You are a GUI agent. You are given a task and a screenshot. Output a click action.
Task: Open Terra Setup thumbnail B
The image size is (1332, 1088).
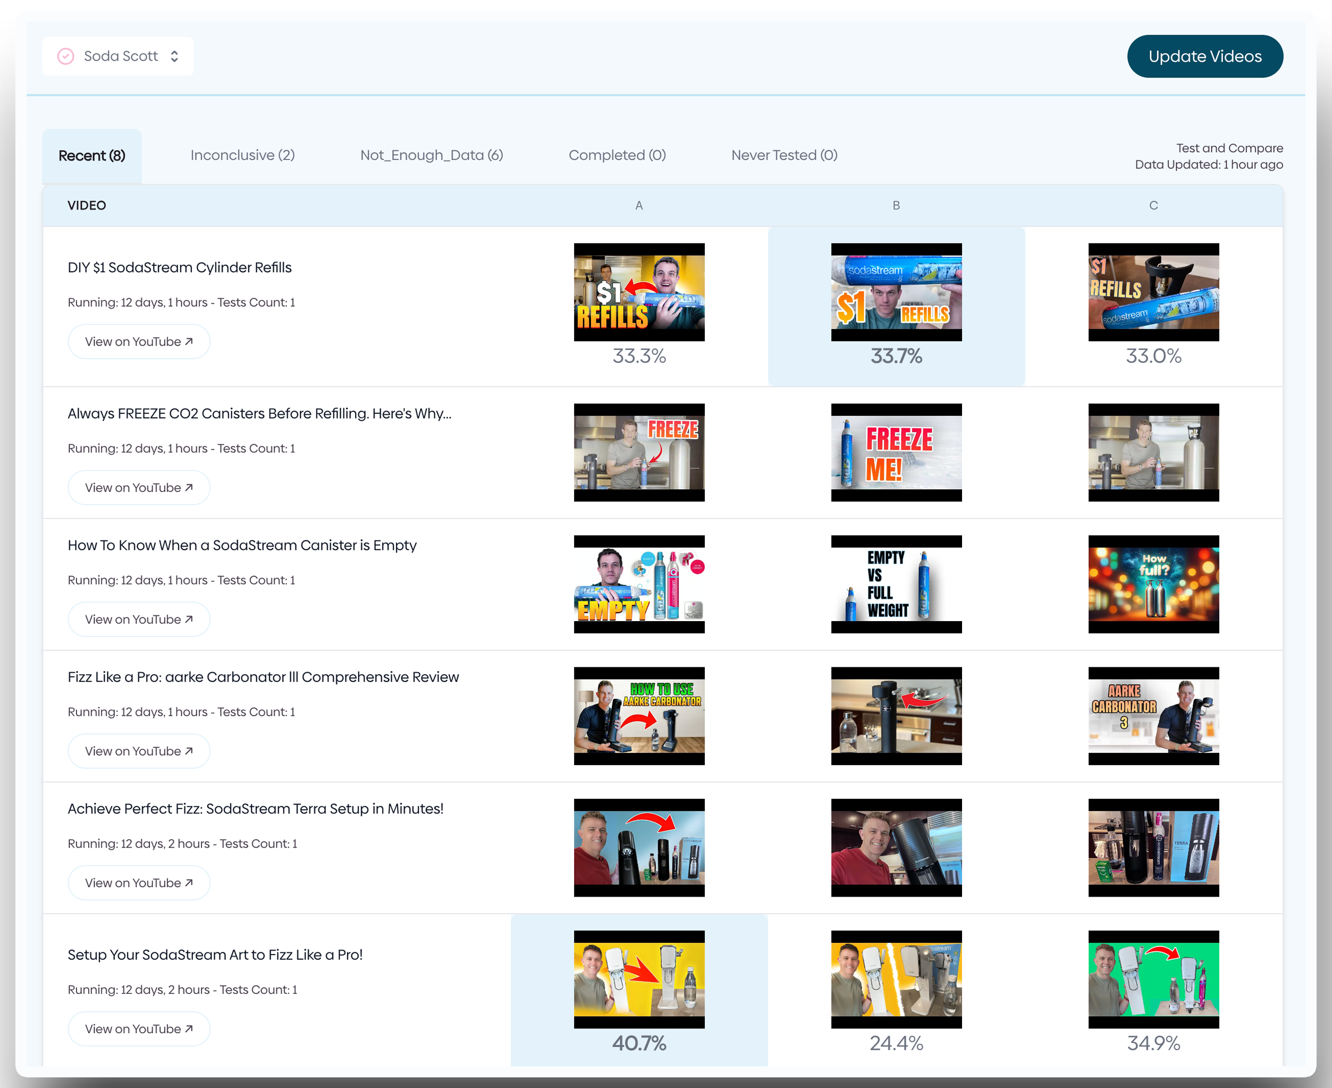pos(896,847)
